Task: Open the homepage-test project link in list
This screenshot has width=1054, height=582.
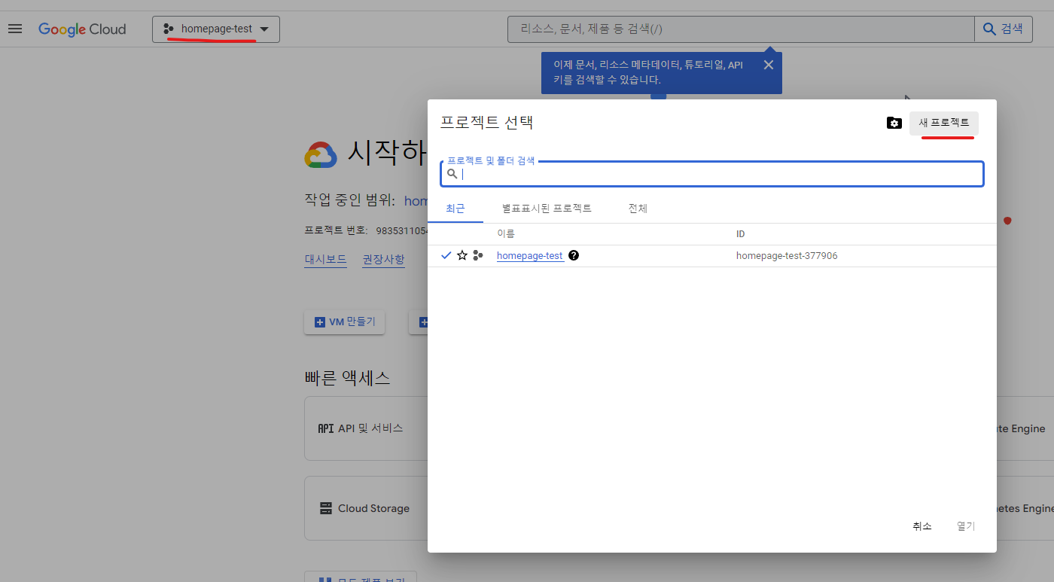Action: pos(530,256)
